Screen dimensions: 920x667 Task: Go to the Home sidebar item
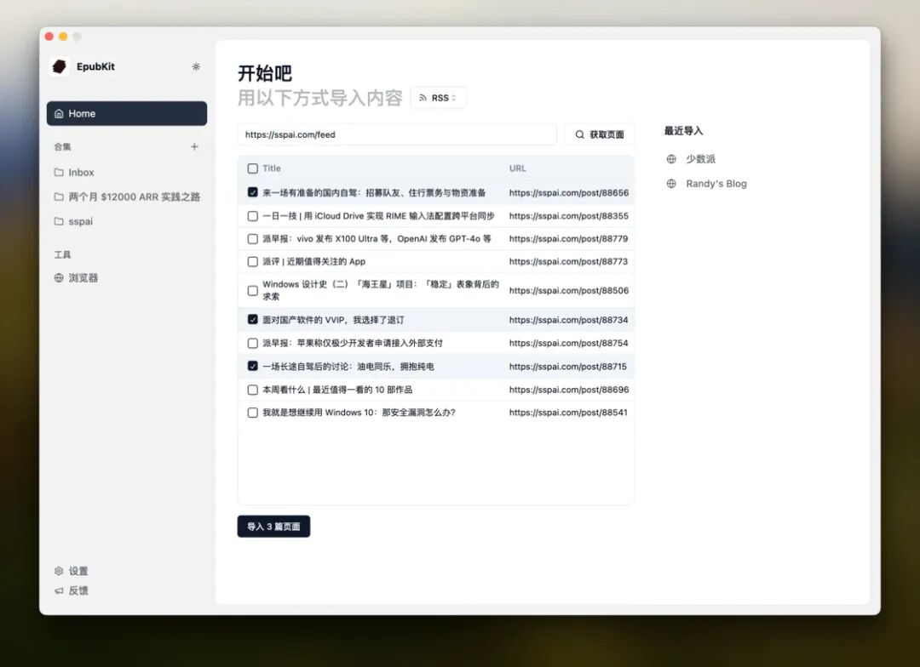coord(127,114)
